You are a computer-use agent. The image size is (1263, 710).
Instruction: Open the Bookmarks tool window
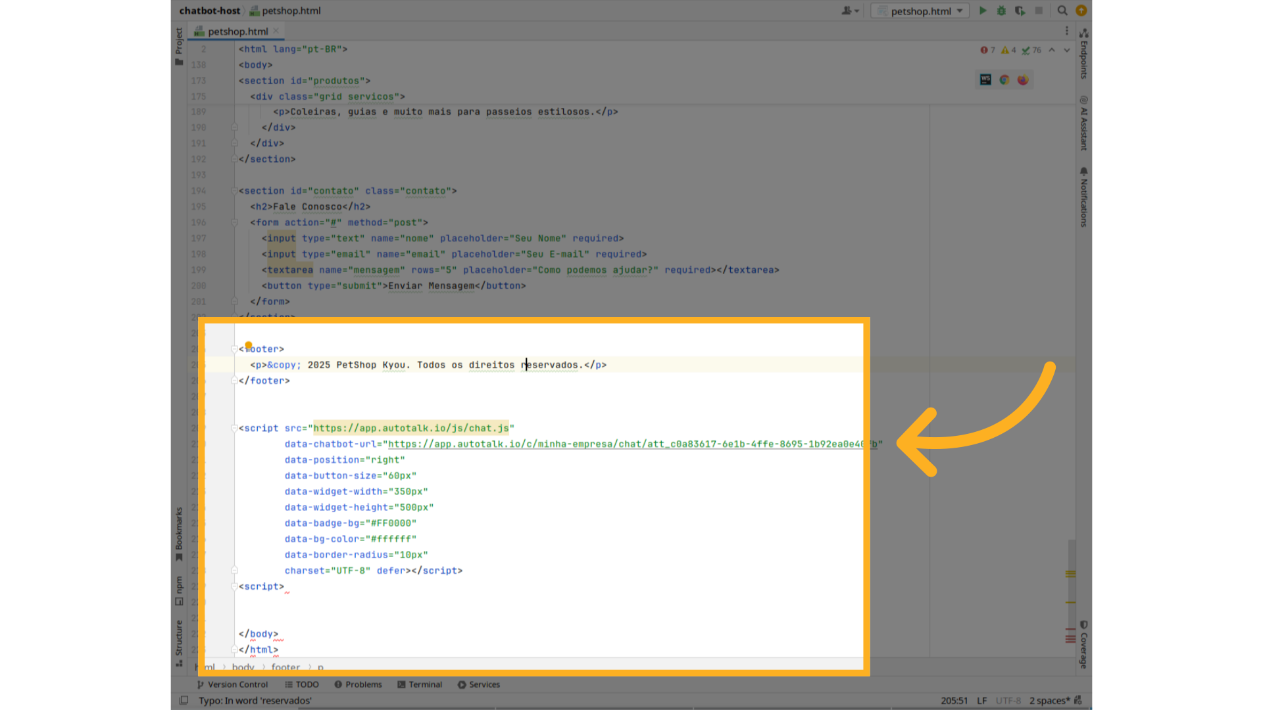[x=179, y=534]
